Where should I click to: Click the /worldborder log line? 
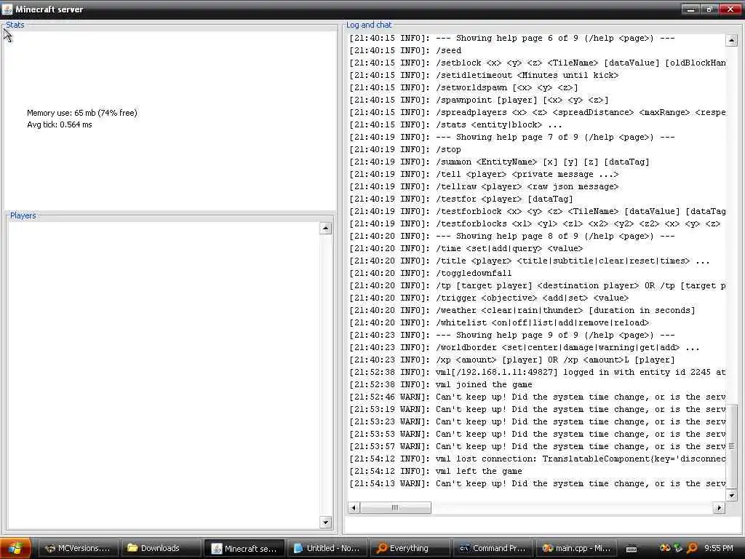point(525,347)
